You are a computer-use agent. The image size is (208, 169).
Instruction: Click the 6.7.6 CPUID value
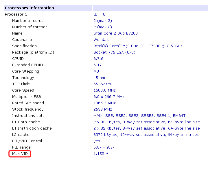point(98,59)
